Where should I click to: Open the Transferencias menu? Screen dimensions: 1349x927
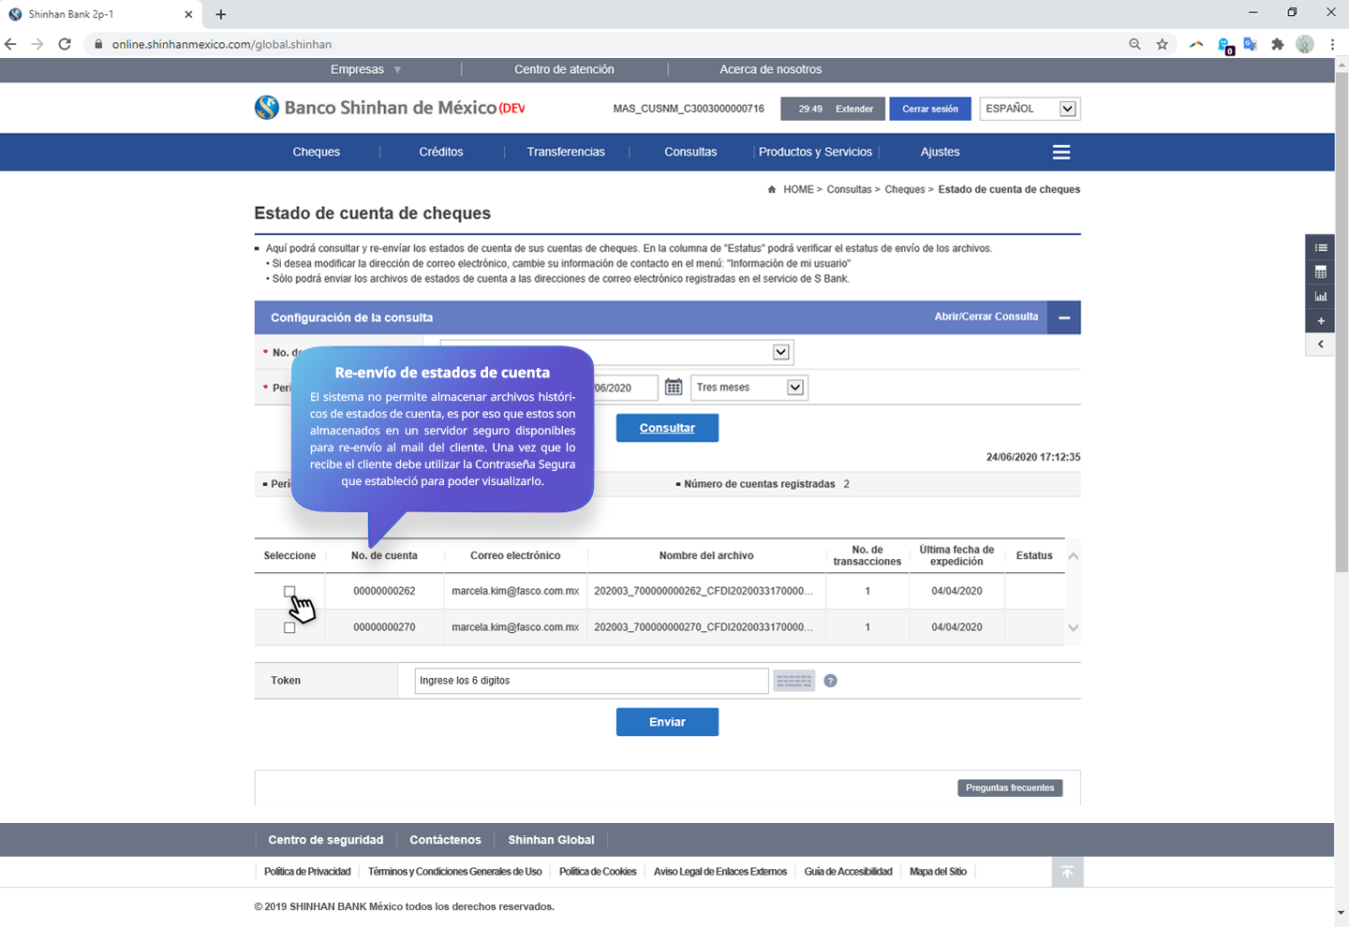pyautogui.click(x=566, y=152)
